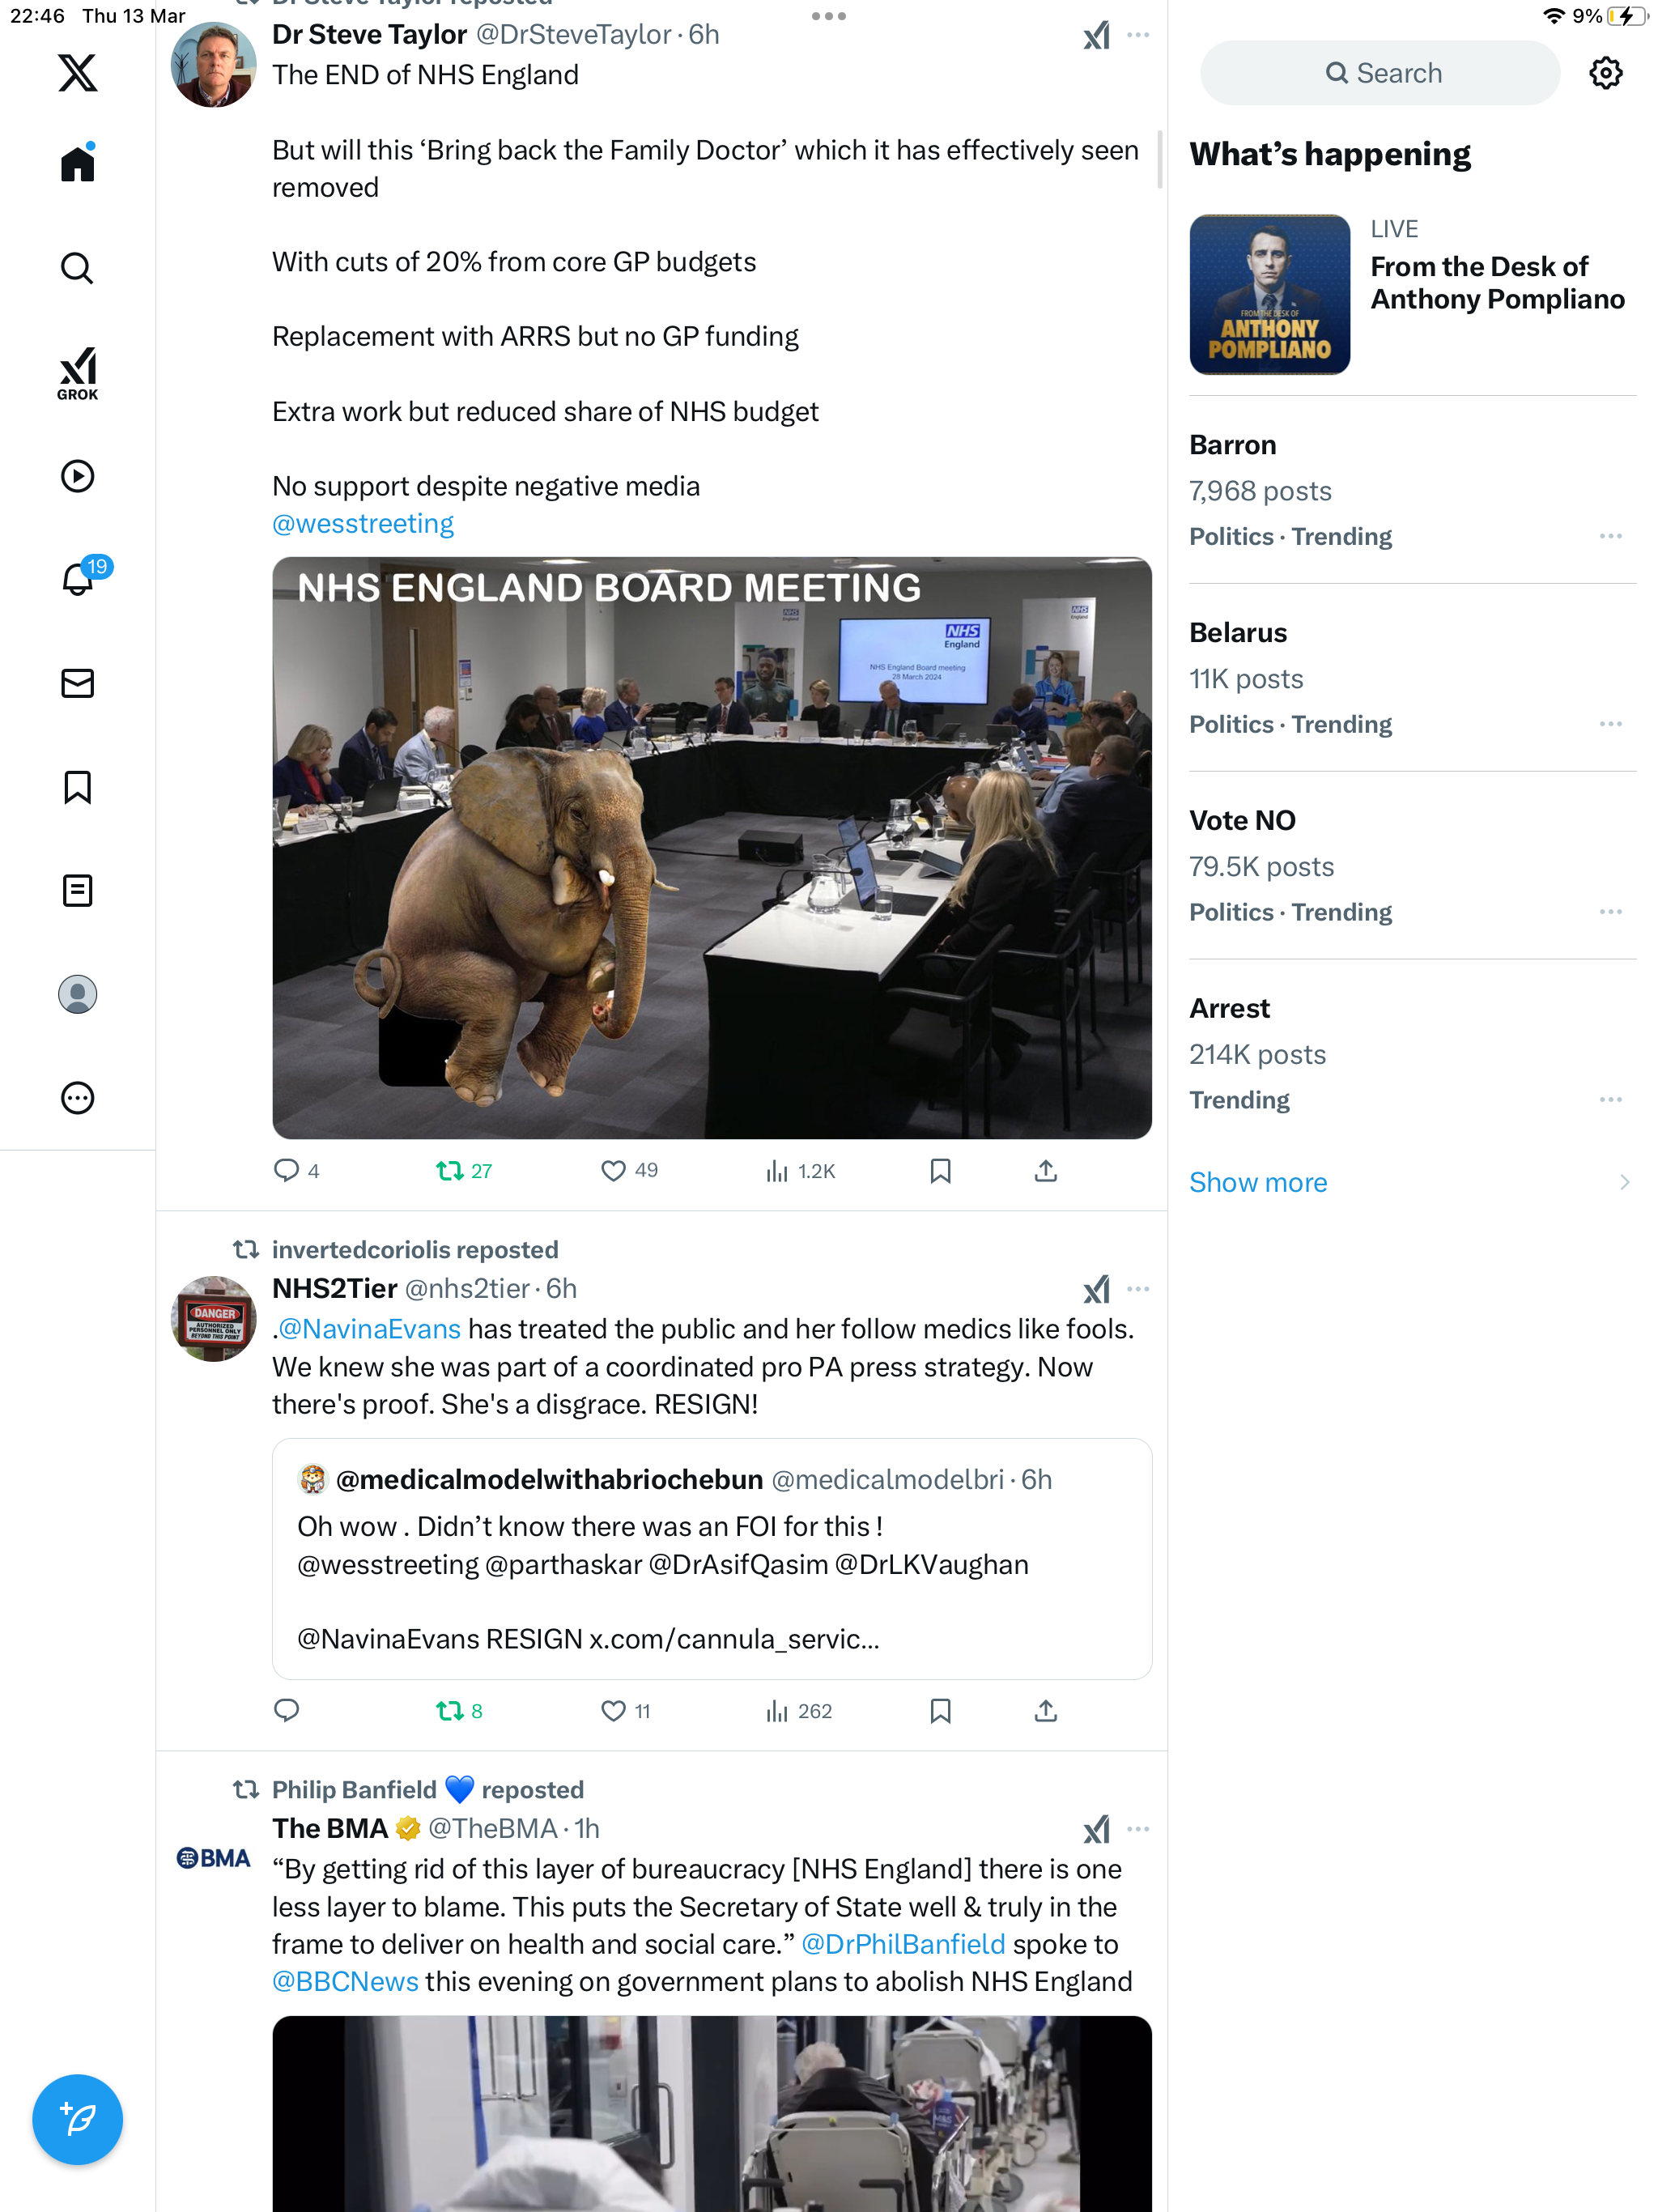Open Grok explain on NHS2Tier post
Image resolution: width=1658 pixels, height=2212 pixels.
tap(1096, 1289)
